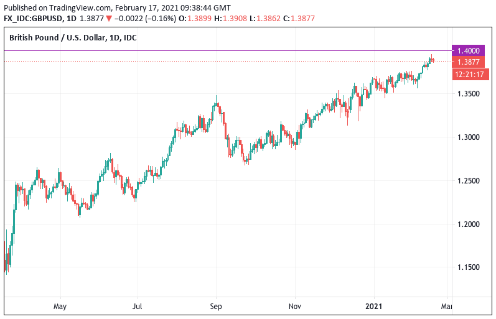Click the 1.3000 price axis label

tap(467, 137)
